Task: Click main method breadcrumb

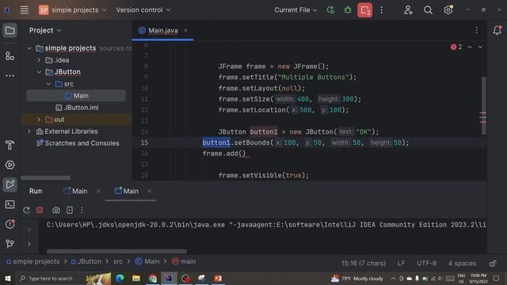Action: click(184, 261)
